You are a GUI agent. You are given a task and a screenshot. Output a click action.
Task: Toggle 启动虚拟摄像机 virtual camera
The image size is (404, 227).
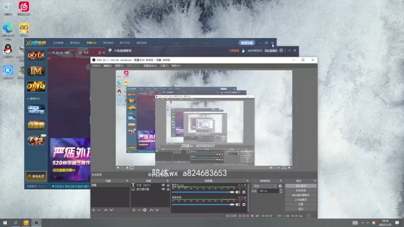tap(300, 195)
